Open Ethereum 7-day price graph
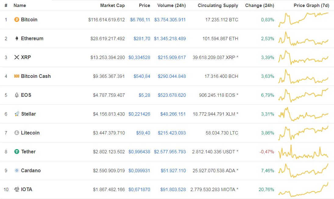This screenshot has width=334, height=199. point(303,38)
